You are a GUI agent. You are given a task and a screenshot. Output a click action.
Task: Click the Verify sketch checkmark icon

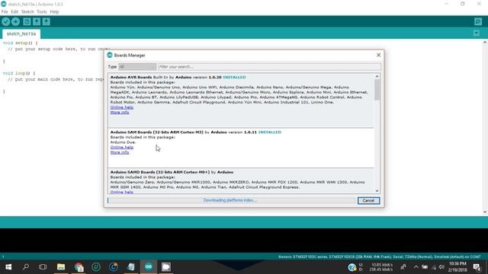6,22
